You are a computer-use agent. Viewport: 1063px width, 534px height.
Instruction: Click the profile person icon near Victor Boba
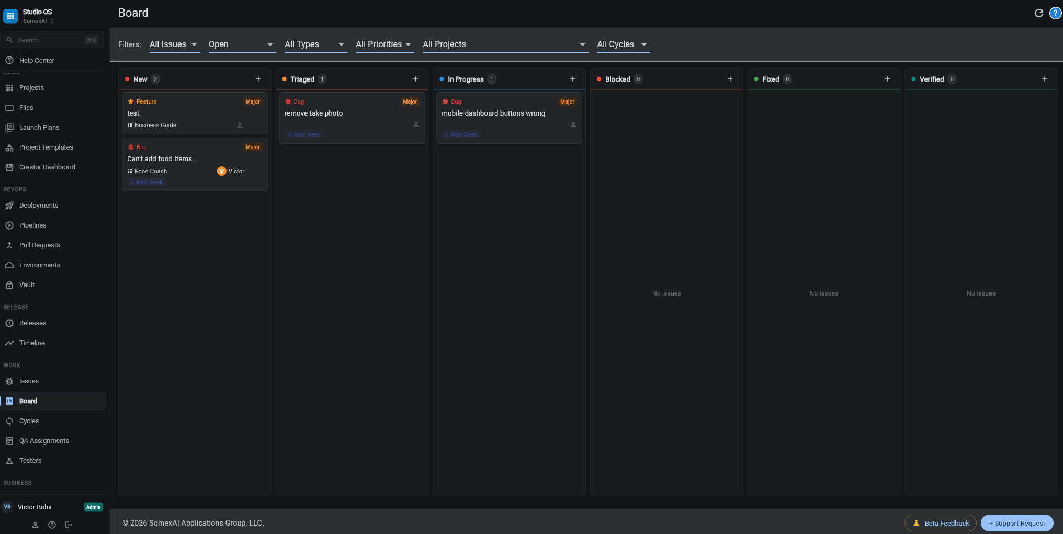click(35, 525)
